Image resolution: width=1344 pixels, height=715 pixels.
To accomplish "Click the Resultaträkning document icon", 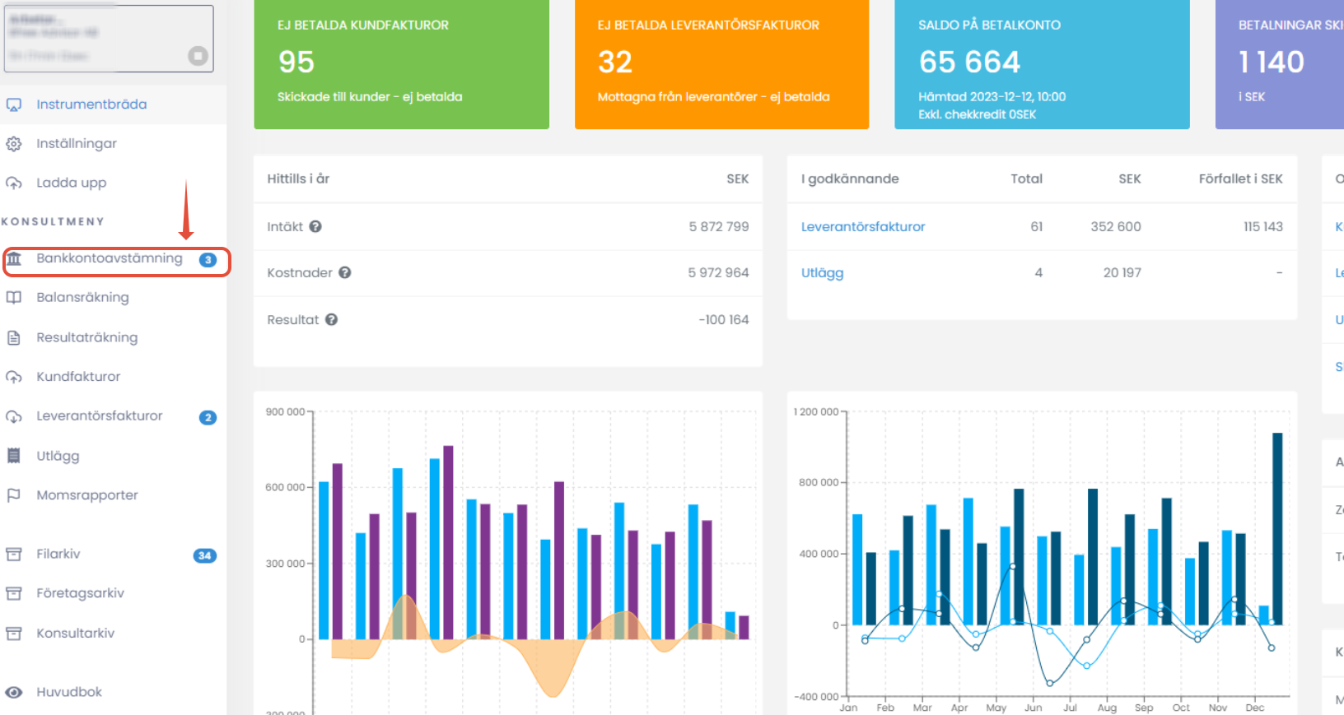I will pyautogui.click(x=14, y=337).
